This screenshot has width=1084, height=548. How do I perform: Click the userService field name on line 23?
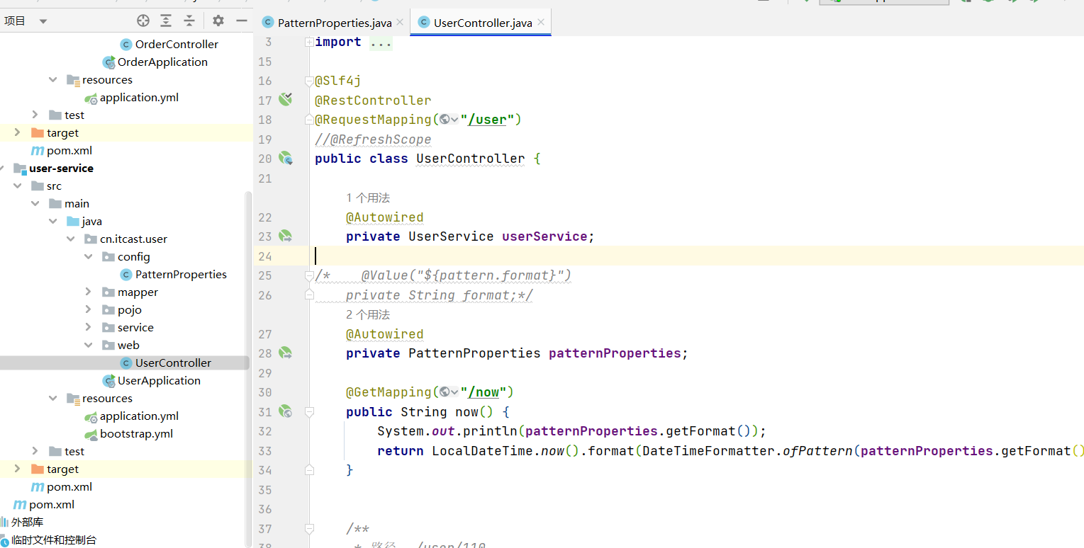(x=544, y=236)
